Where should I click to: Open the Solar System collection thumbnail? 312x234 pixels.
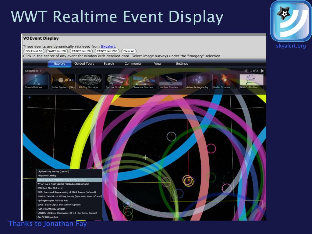[x=63, y=82]
